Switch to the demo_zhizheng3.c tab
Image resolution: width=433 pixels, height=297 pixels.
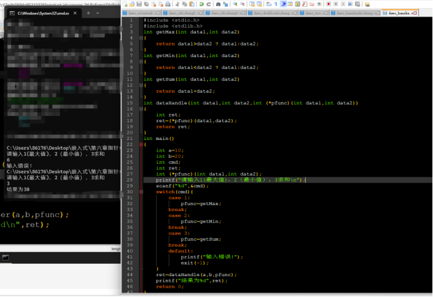(225, 13)
